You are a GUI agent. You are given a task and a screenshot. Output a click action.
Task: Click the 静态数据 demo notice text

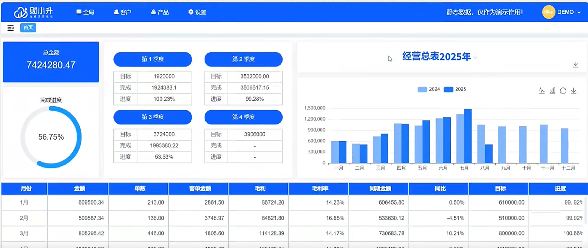click(x=485, y=12)
